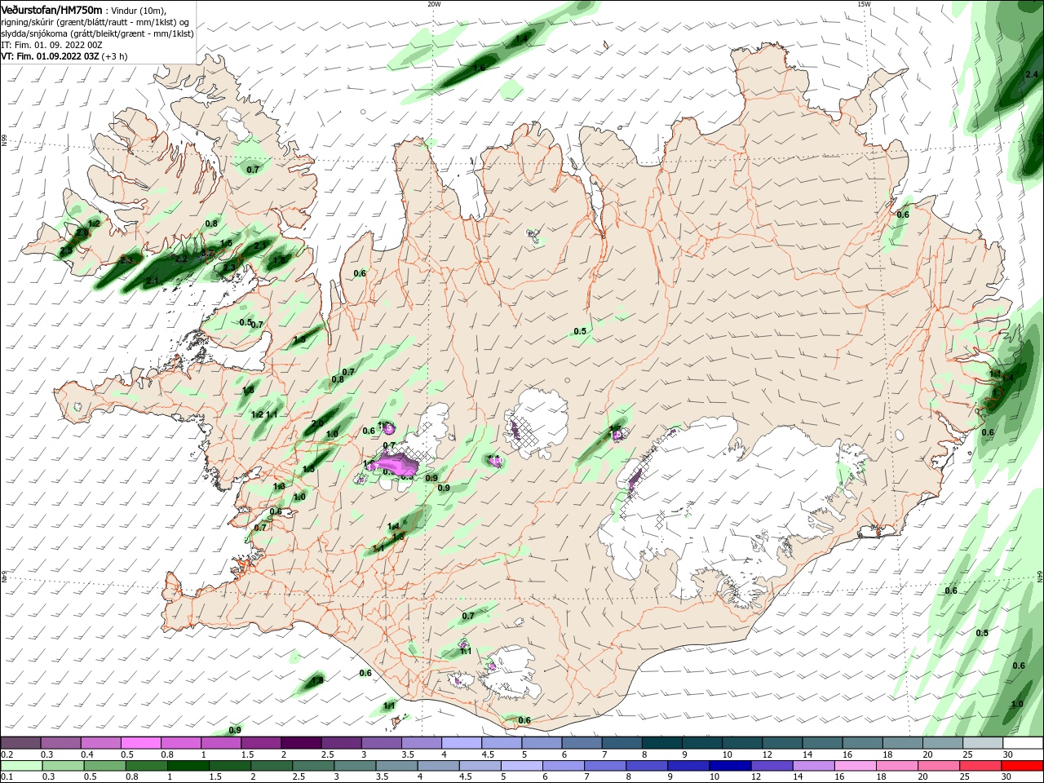The image size is (1044, 783).
Task: Click the '30' label on upper legend scale
Action: pos(1007,754)
